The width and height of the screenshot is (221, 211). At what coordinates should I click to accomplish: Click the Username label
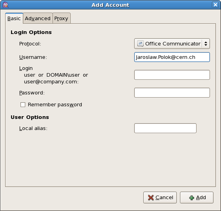coord(33,57)
